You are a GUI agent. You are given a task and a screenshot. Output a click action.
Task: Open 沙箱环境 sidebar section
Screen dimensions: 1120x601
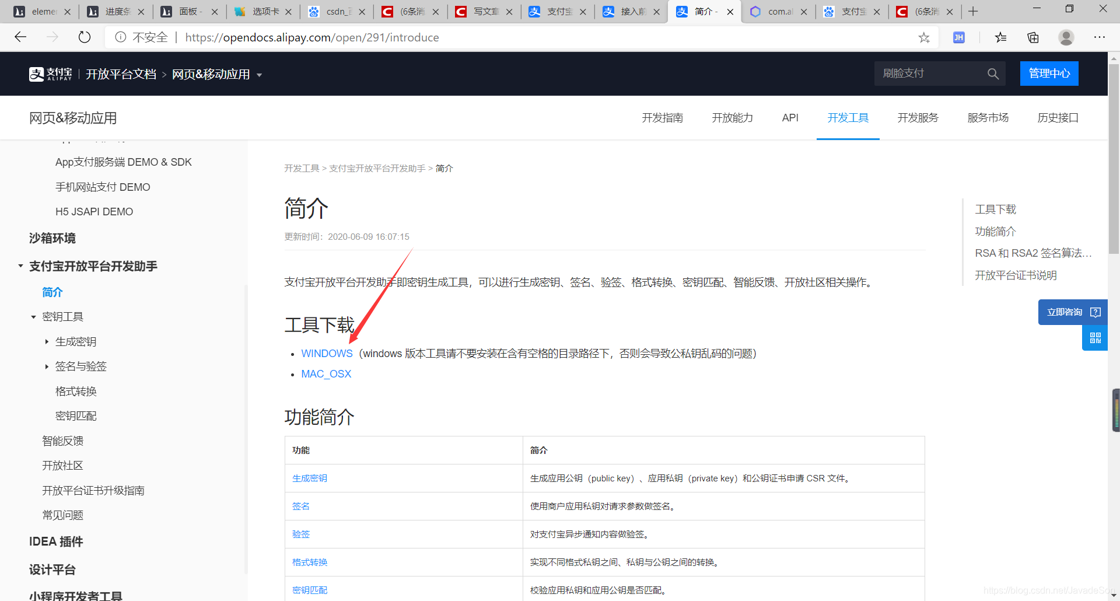pyautogui.click(x=52, y=239)
